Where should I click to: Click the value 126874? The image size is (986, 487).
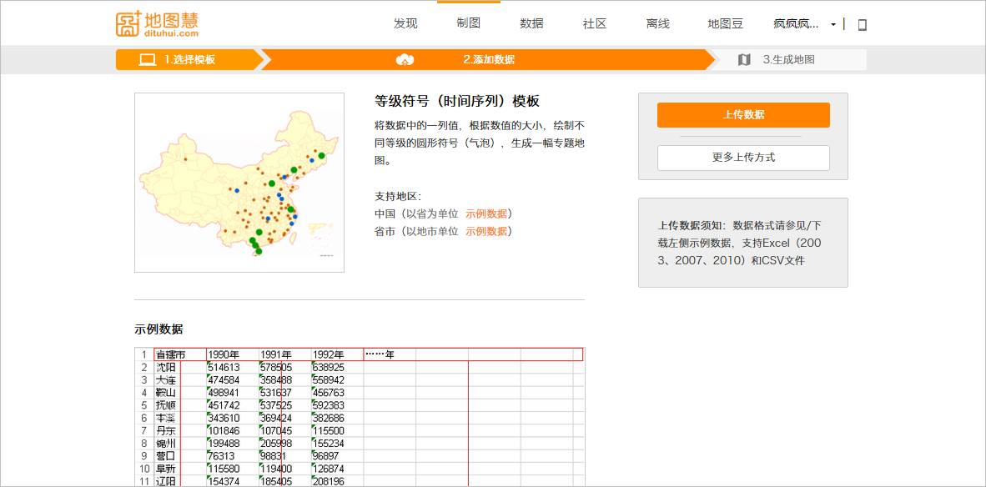coord(329,469)
